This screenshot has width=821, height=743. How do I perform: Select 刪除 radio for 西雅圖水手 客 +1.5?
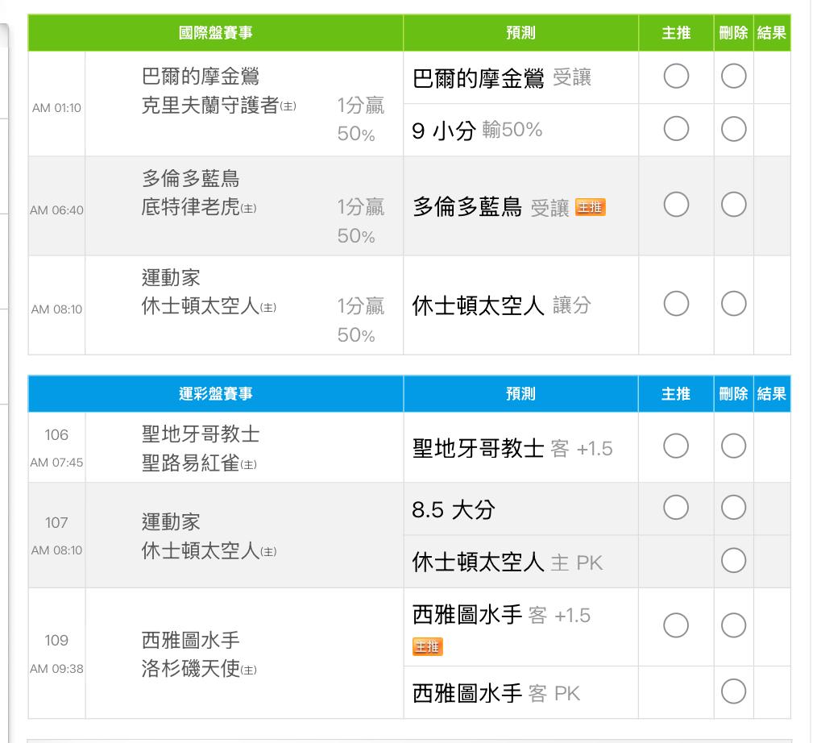733,625
